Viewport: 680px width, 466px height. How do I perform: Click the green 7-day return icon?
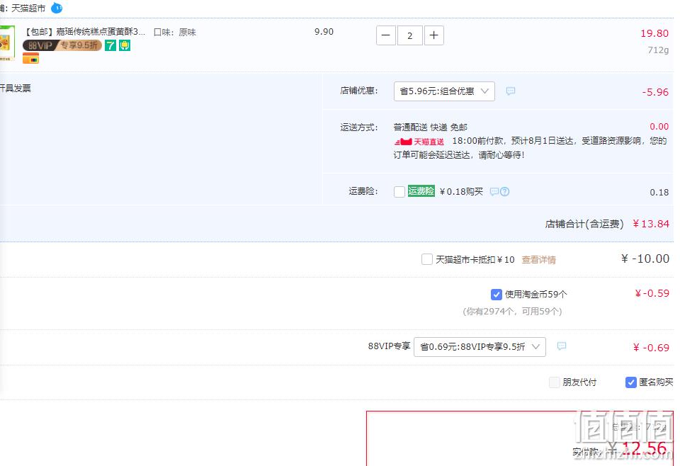(110, 45)
